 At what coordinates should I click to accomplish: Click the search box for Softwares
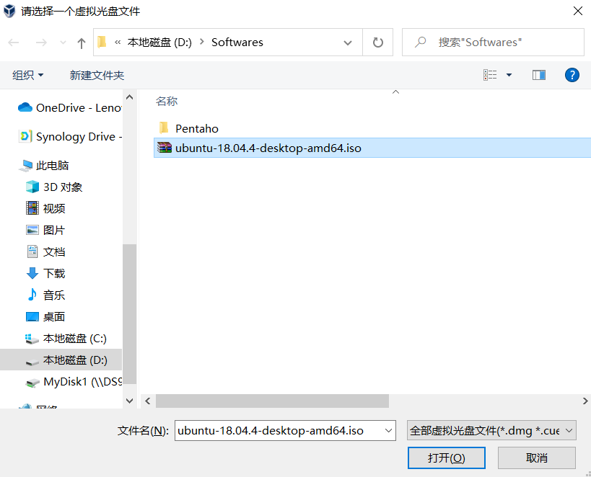493,43
